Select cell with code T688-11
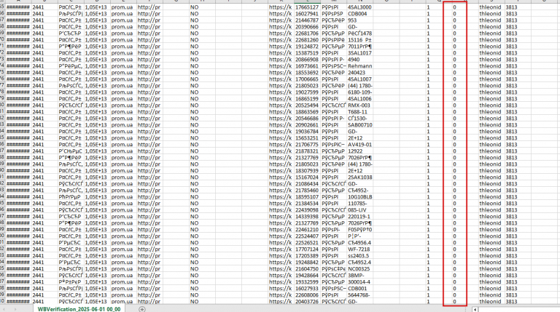 tap(359, 112)
